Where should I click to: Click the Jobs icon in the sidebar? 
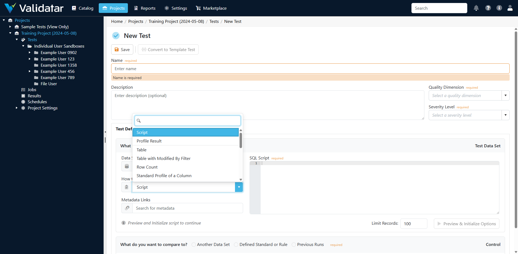pyautogui.click(x=23, y=90)
